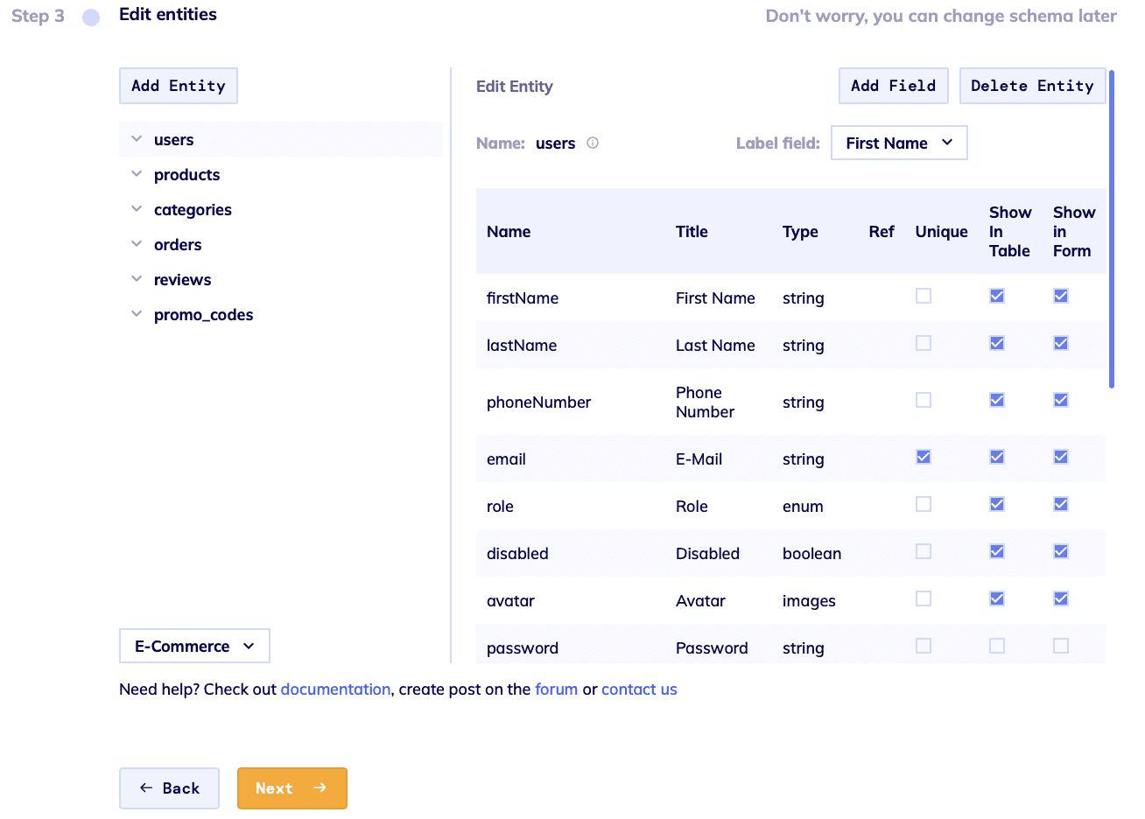
Task: Toggle Show In Table for role
Action: (997, 504)
